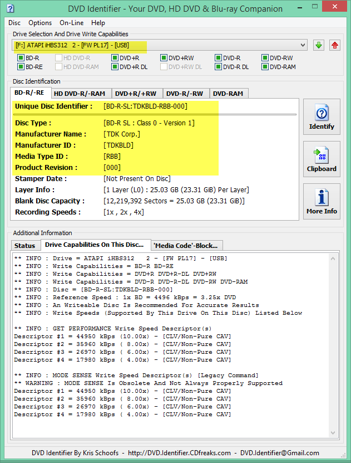Toggle the DVD-R capability checkbox

tap(218, 58)
